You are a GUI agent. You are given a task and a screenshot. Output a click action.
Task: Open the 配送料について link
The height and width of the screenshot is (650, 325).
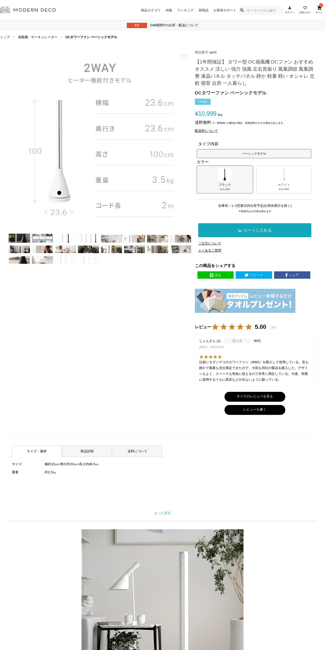coord(206,131)
